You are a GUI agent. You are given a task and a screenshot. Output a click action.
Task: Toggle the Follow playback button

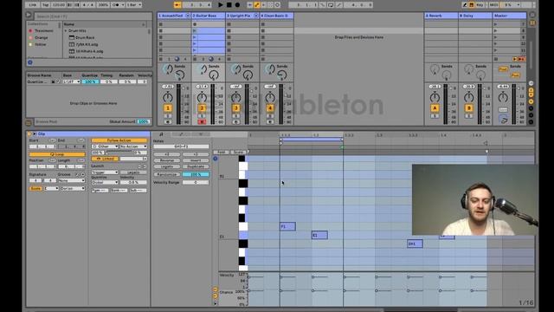tap(177, 5)
